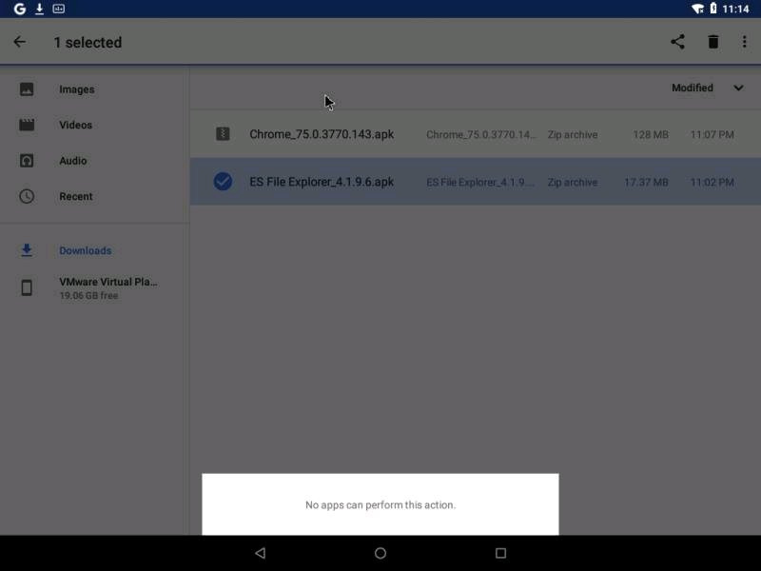Select ES File Explorer_4.1.9.6.apk file name
The width and height of the screenshot is (761, 571).
322,182
